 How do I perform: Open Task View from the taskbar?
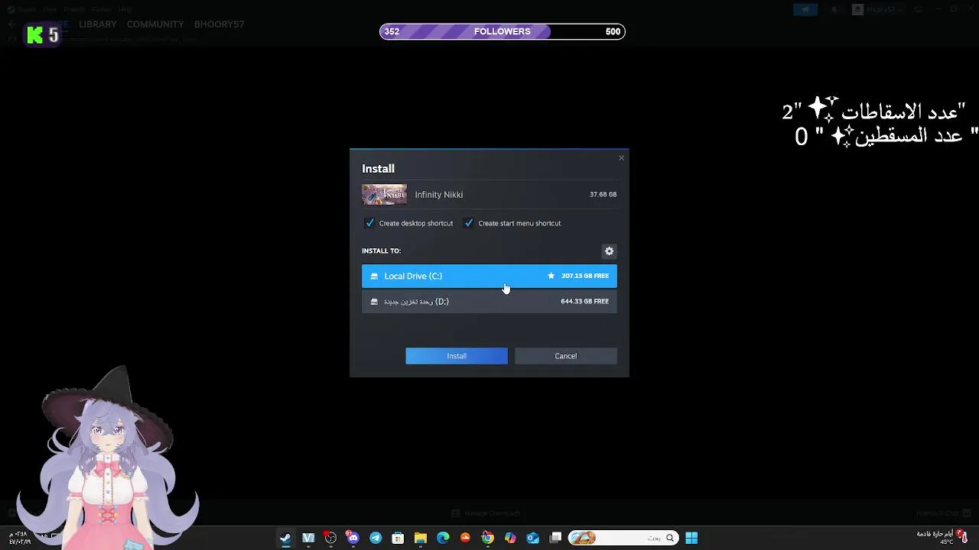(x=556, y=538)
